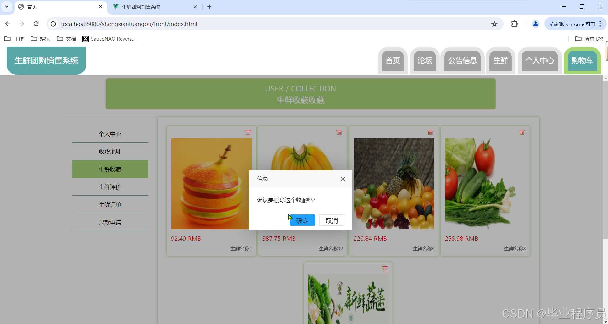Open 新鲜蔬菜 product image
The width and height of the screenshot is (608, 324).
pos(348,299)
